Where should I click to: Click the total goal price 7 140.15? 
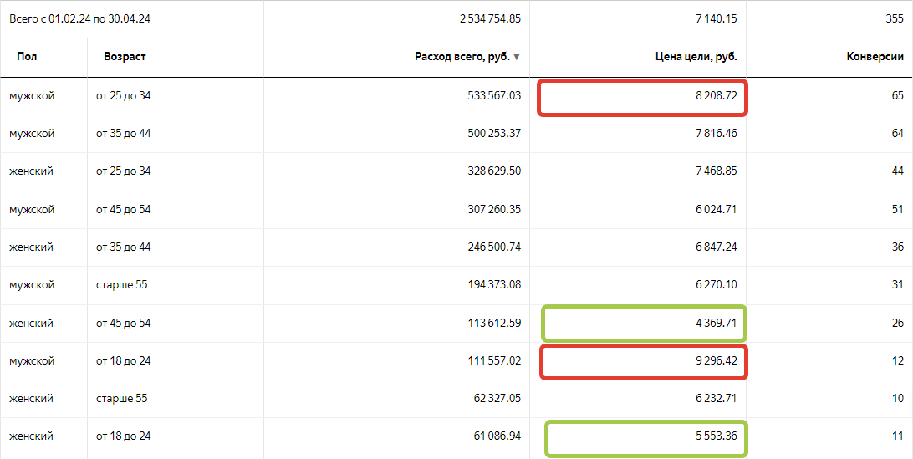(x=715, y=18)
